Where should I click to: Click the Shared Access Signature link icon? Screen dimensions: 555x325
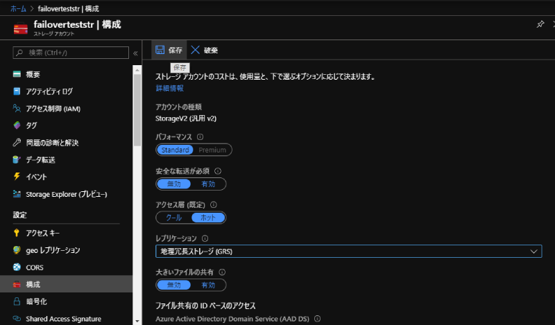[17, 318]
